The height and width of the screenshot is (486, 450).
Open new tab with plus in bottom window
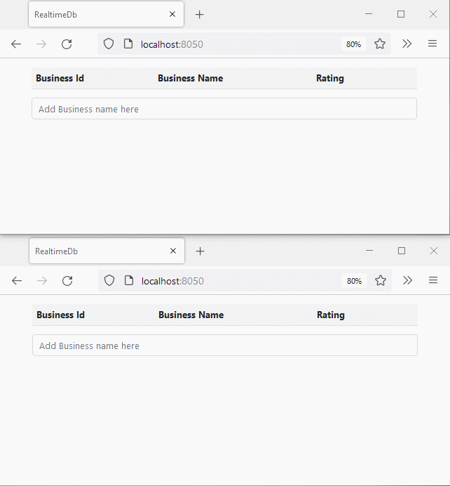200,251
